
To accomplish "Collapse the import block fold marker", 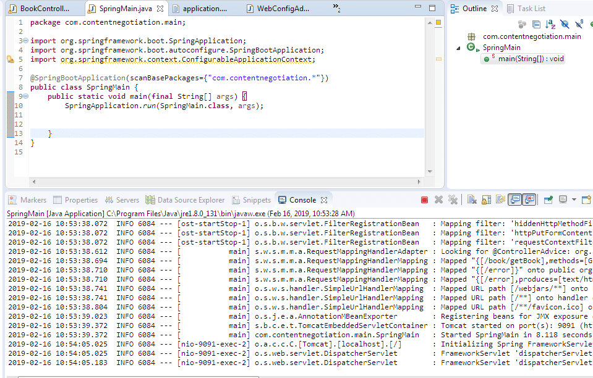I will pyautogui.click(x=25, y=41).
